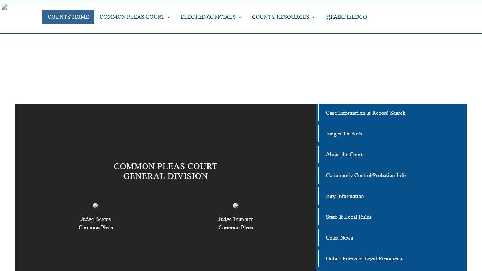Open Court News

pos(339,238)
